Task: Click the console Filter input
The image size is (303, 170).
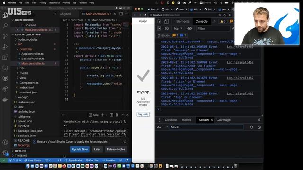Action: point(213,28)
